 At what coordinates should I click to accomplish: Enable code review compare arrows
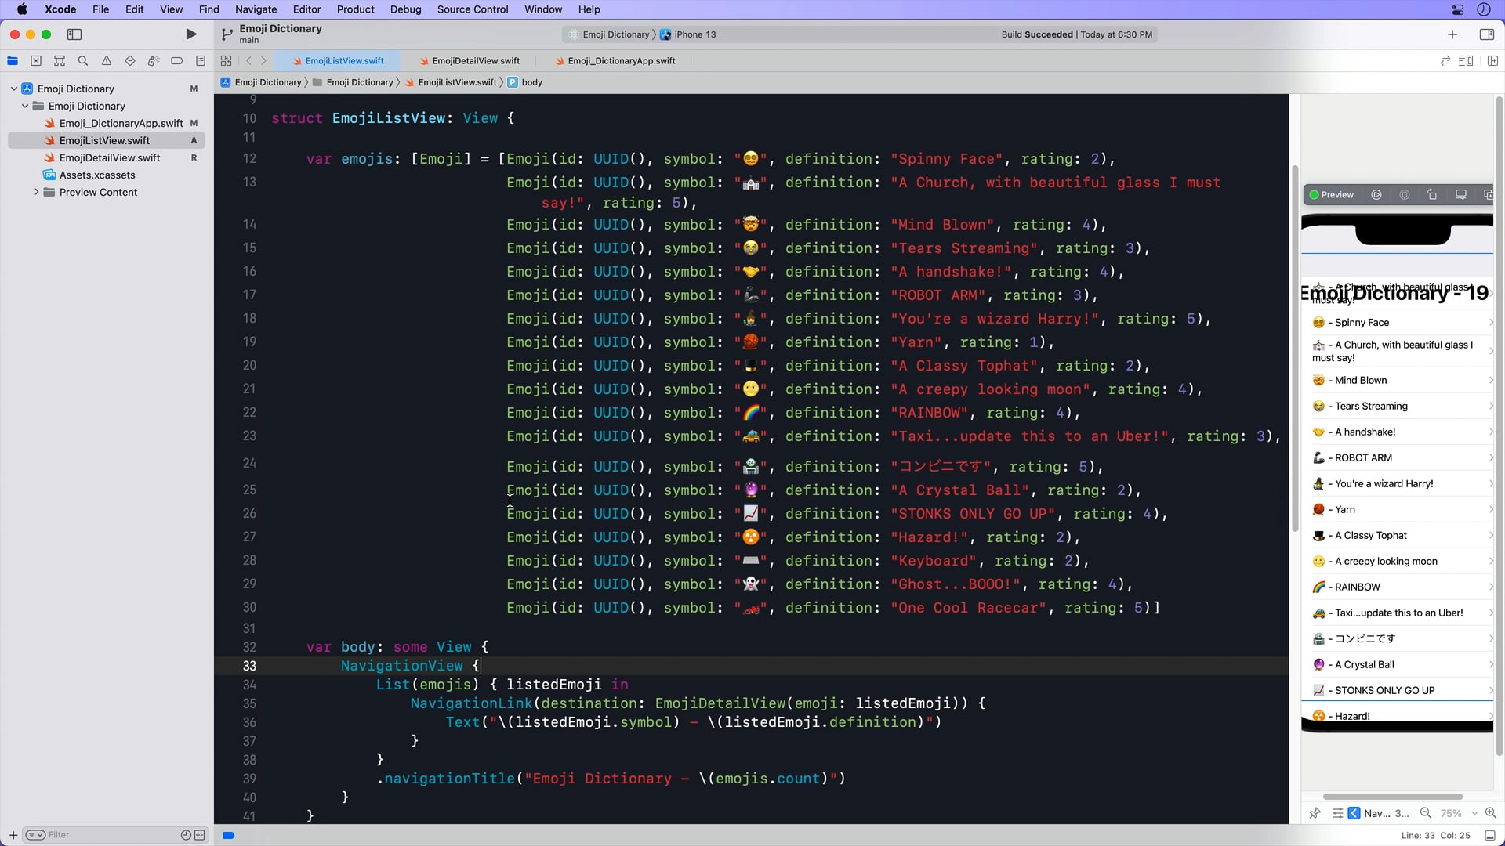[1445, 61]
